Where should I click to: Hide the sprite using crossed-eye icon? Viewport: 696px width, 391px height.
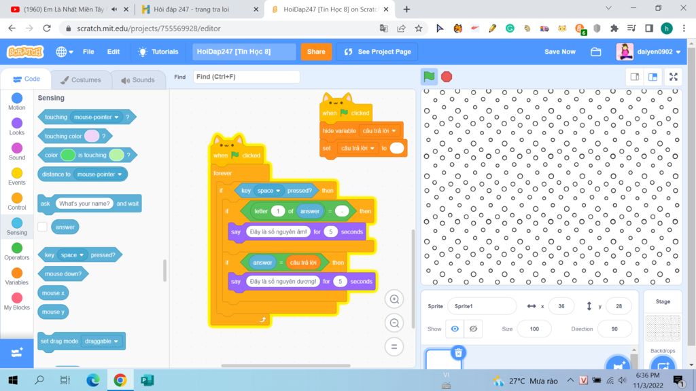pyautogui.click(x=473, y=329)
